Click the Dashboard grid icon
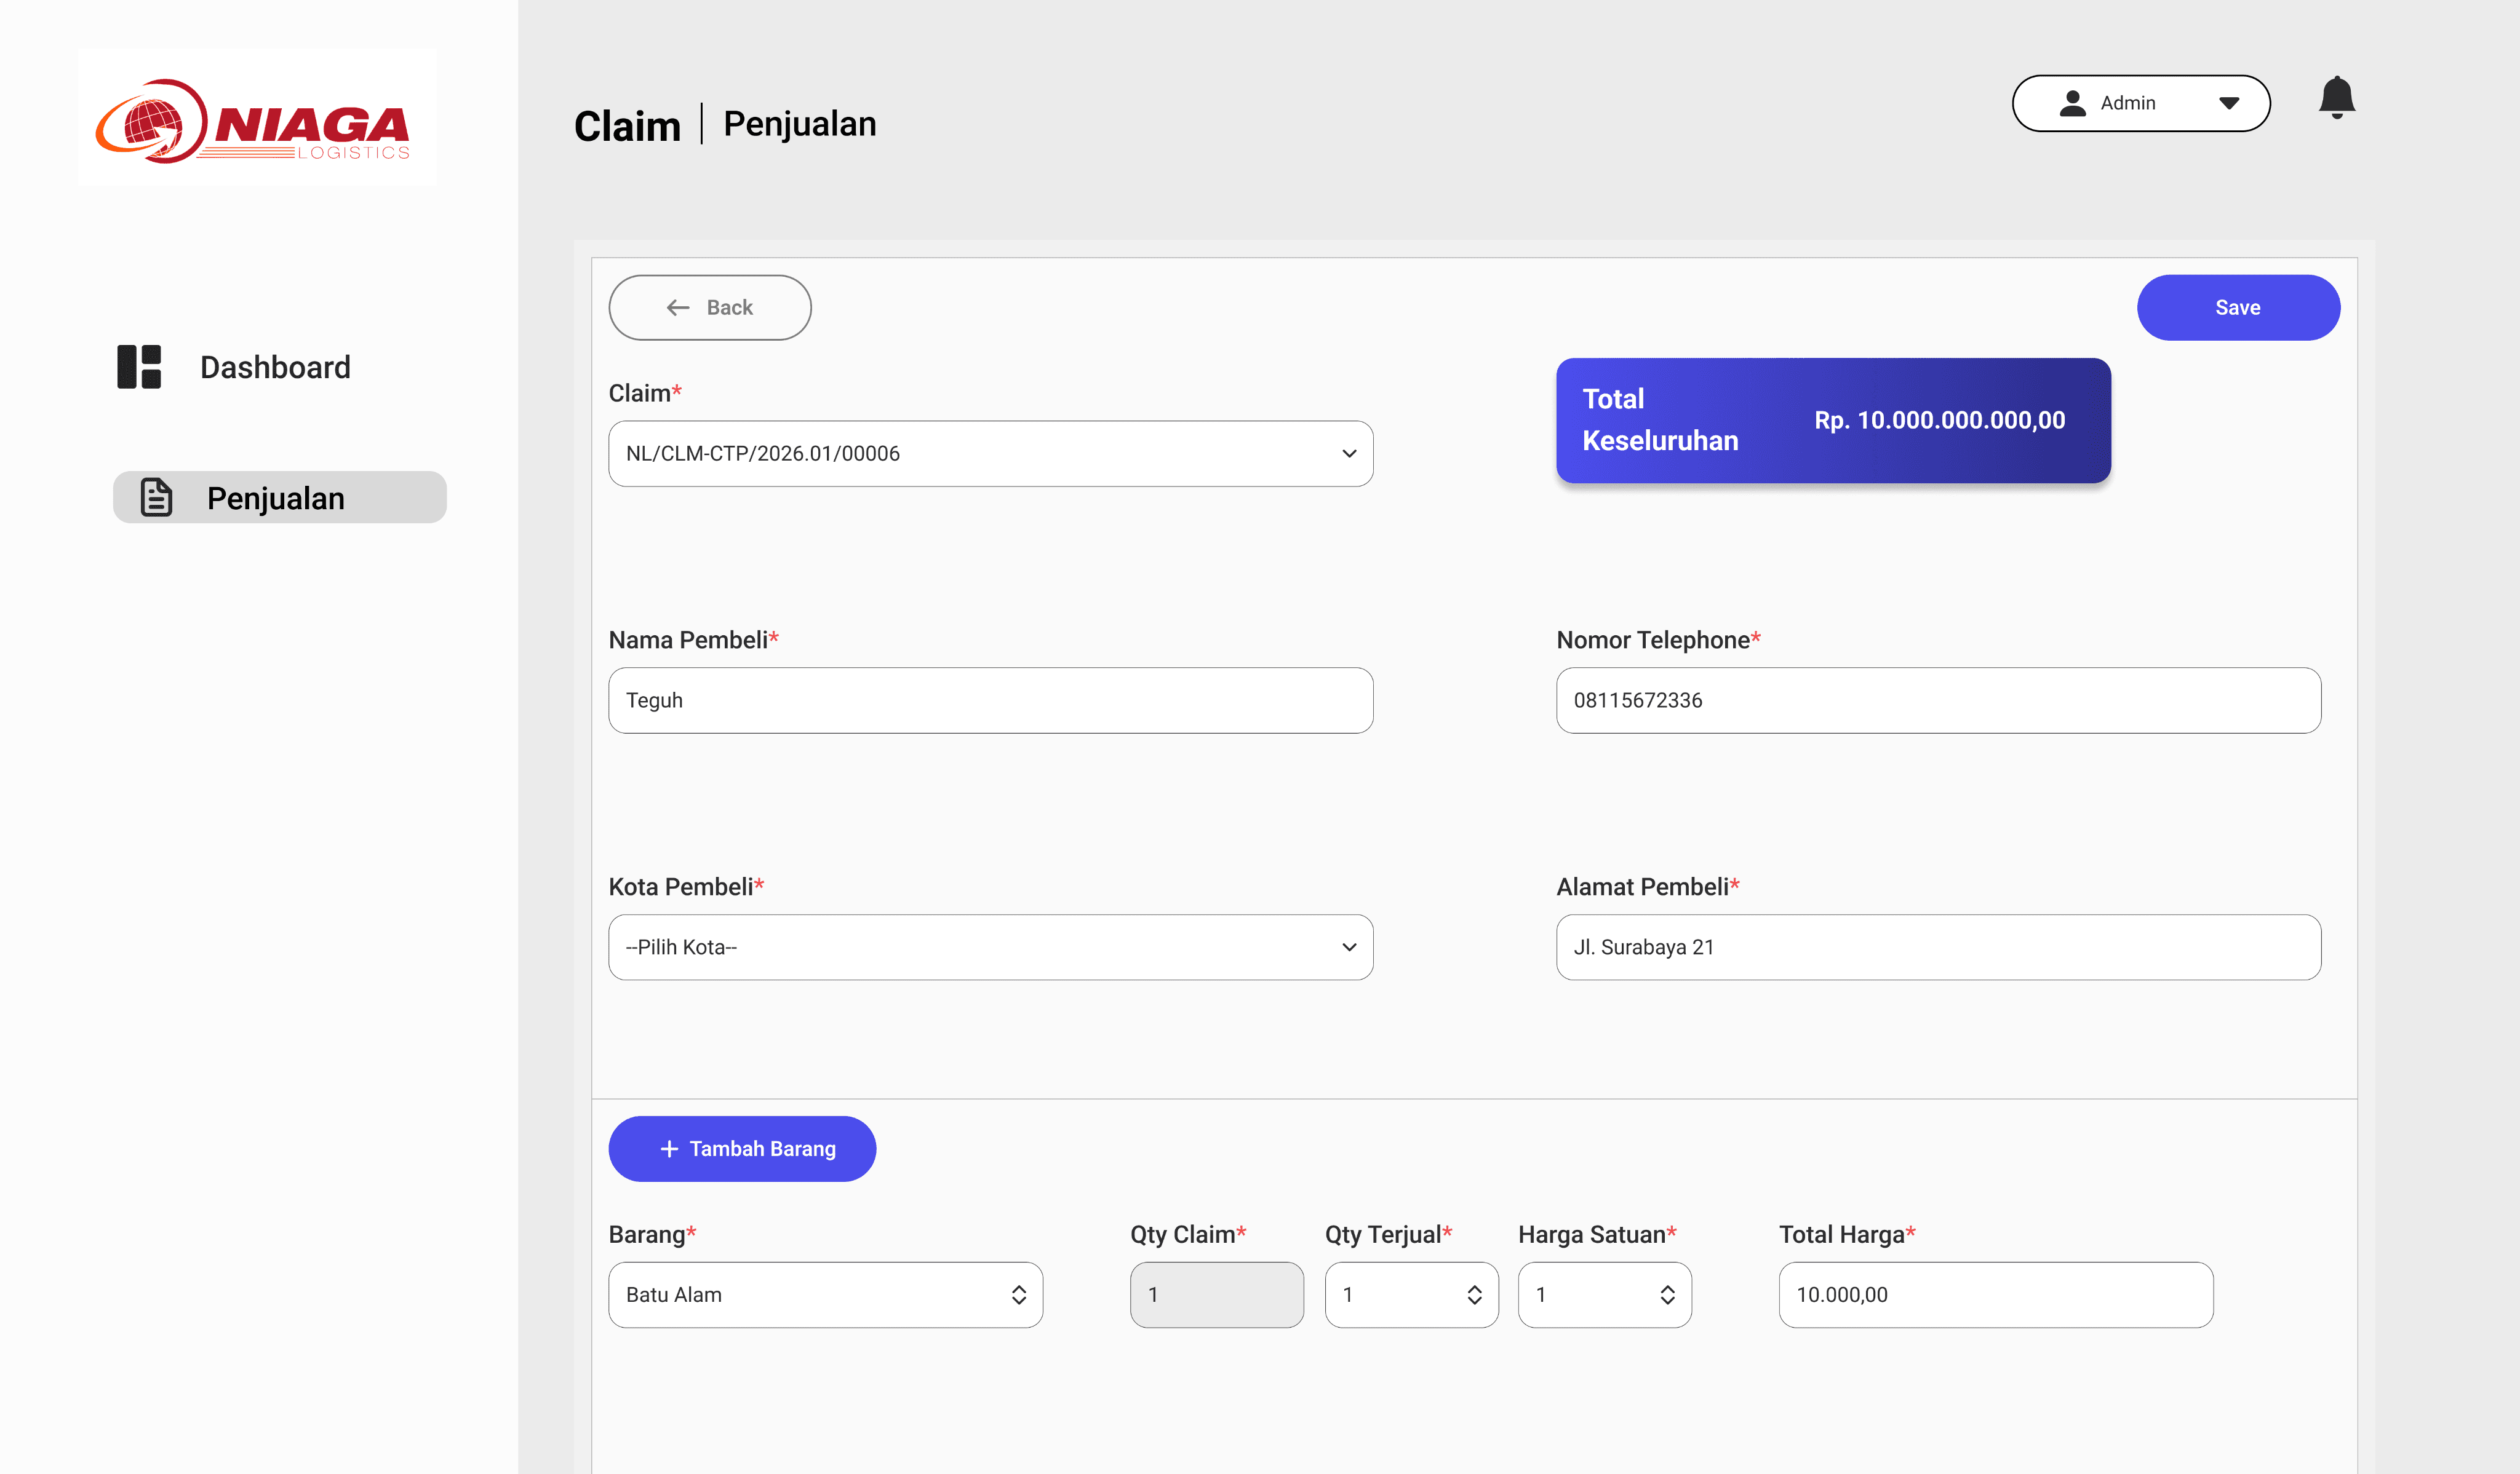Screen dimensions: 2520x1474 139,367
